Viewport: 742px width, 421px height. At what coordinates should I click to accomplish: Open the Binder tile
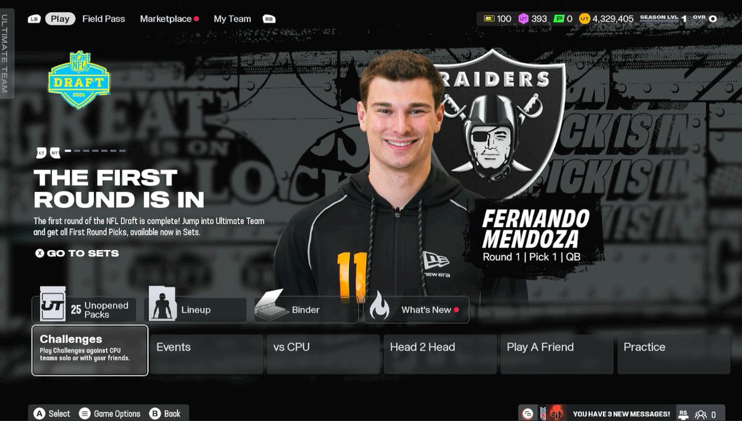tap(306, 309)
